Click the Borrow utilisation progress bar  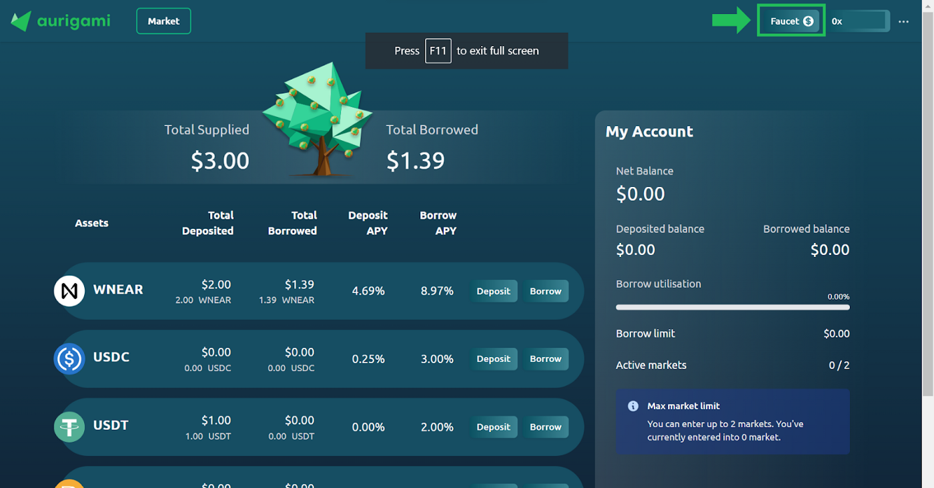(x=733, y=308)
